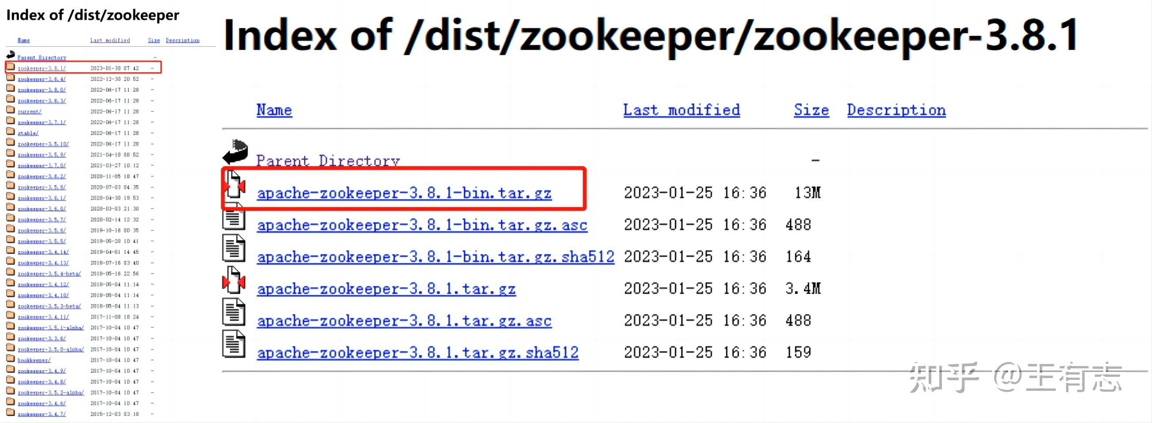This screenshot has width=1152, height=423.
Task: Open the bookkeeper/ directory link
Action: 34,360
